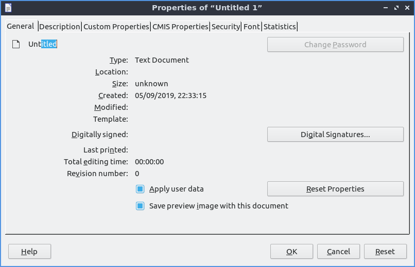Click the file icon beside Untitled
Screen dimensions: 415x267
16,44
